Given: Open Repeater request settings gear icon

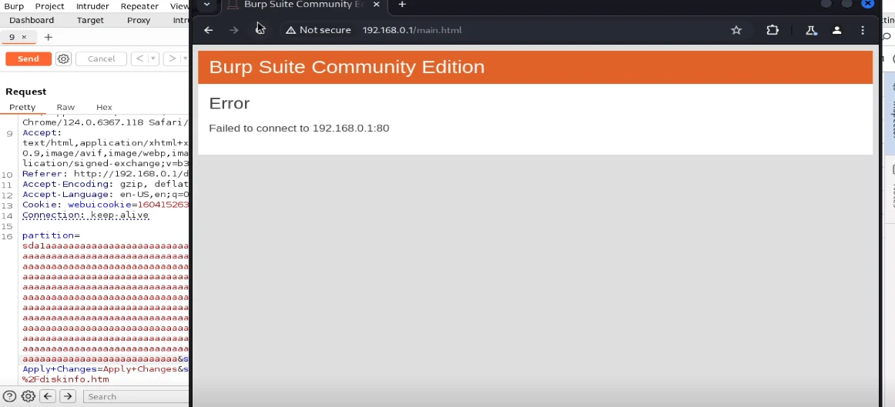Looking at the screenshot, I should (63, 58).
